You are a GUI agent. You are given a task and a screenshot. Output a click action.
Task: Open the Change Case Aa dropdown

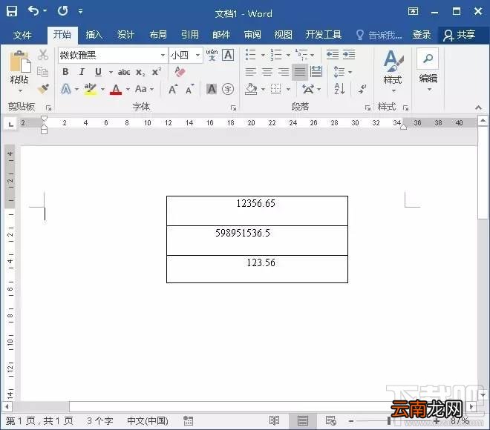point(144,89)
